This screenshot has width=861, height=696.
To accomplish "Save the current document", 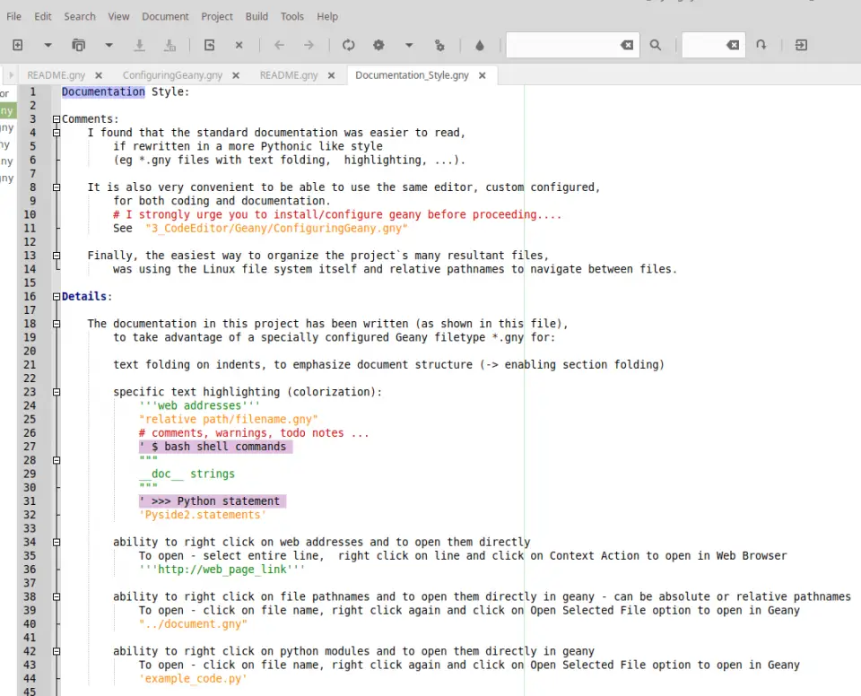I will [x=139, y=45].
